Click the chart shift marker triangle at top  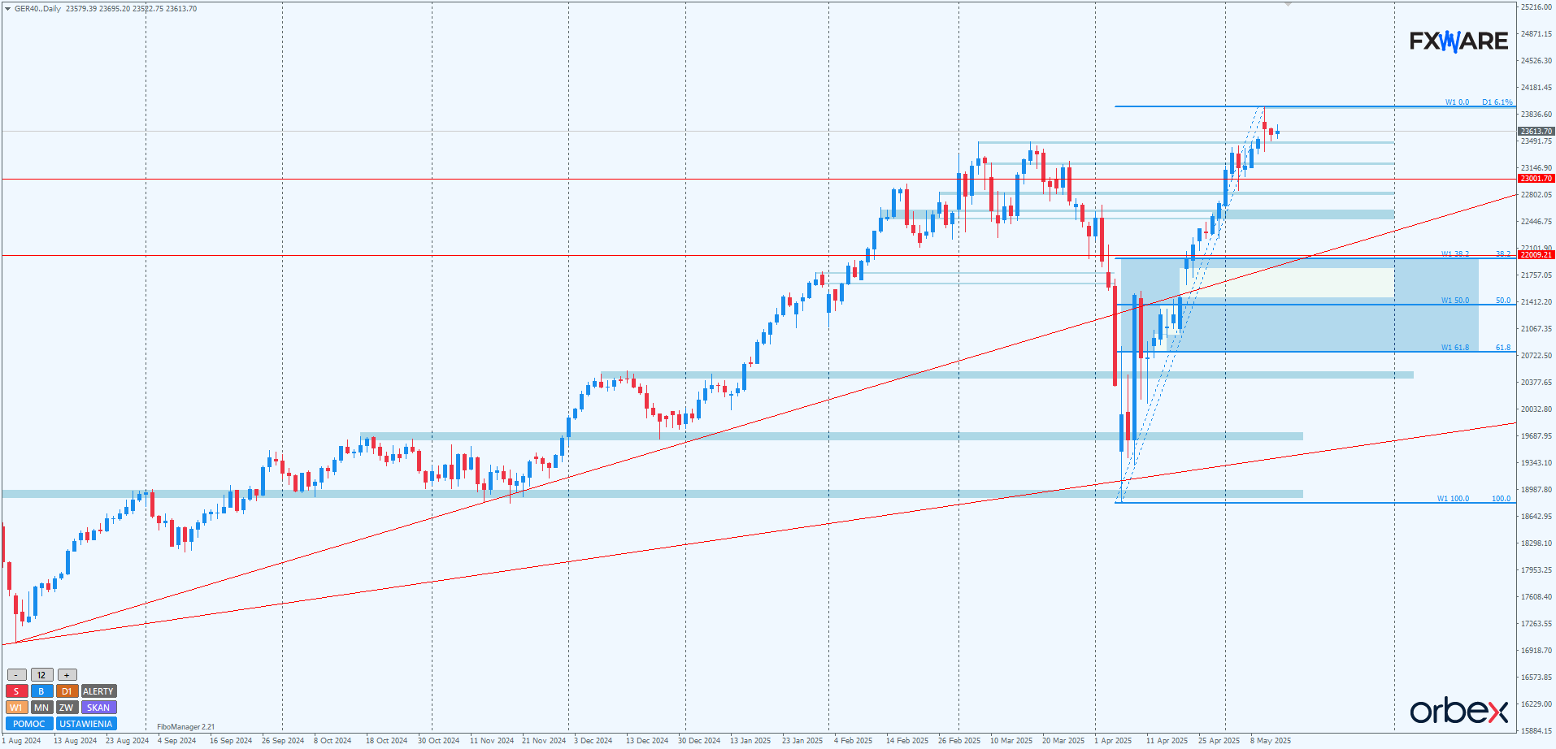(1288, 5)
